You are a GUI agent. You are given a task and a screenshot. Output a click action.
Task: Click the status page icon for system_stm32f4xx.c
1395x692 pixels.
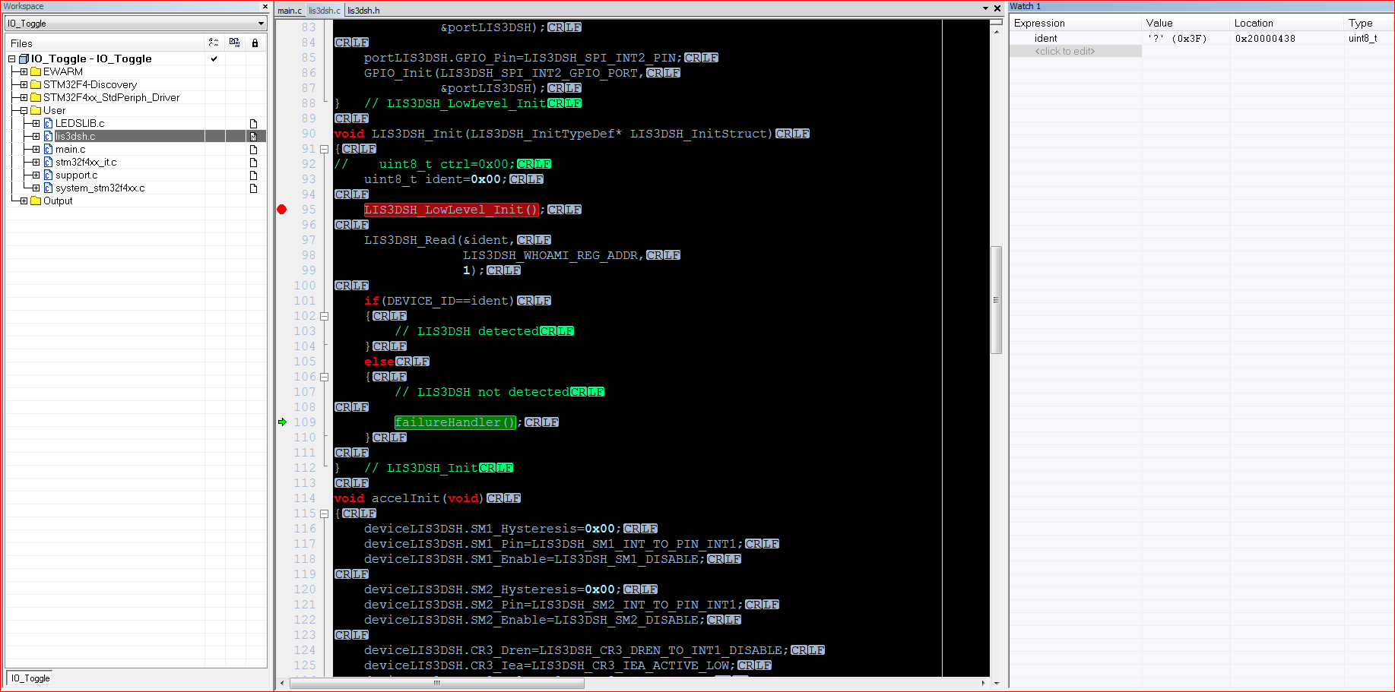(254, 188)
